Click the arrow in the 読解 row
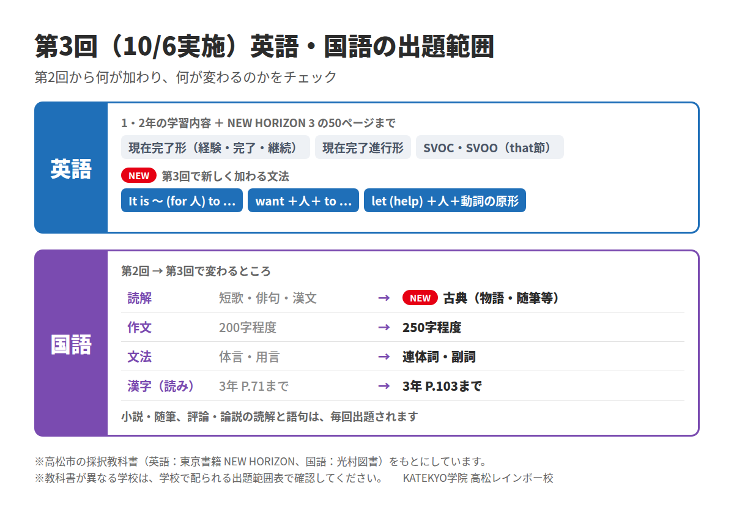Screen dimensions: 734x510 384,298
